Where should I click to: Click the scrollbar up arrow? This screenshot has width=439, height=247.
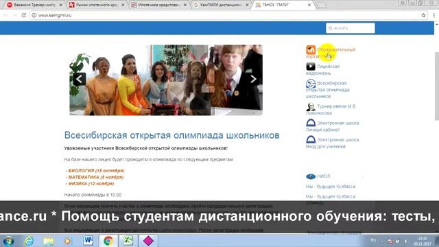tap(436, 25)
